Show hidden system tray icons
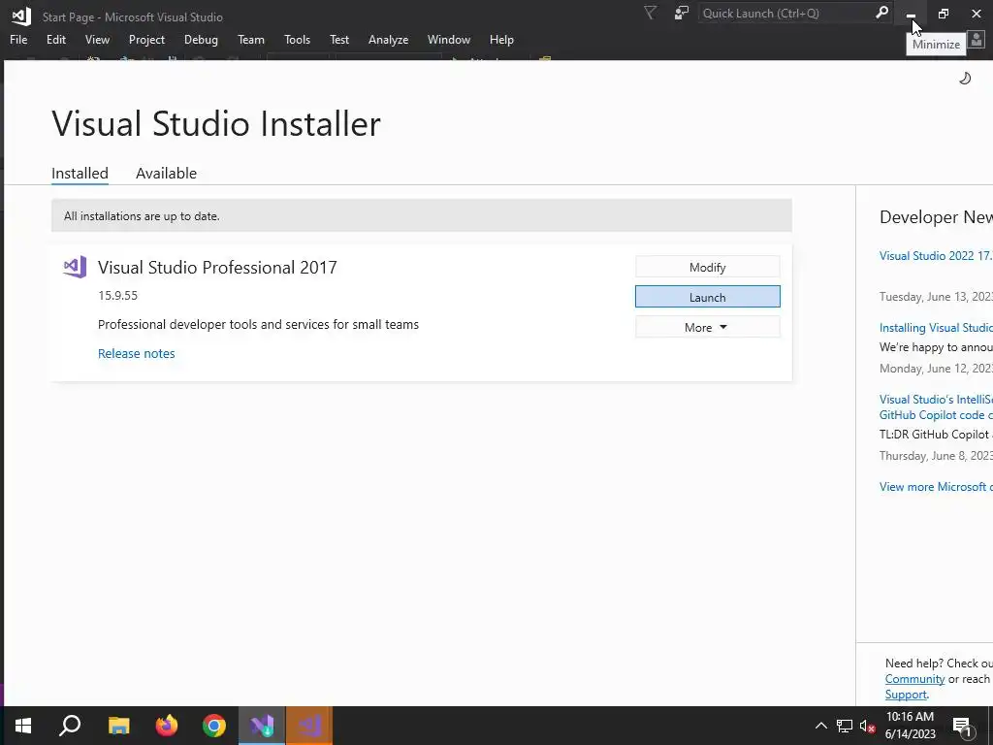The height and width of the screenshot is (745, 993). pos(820,726)
